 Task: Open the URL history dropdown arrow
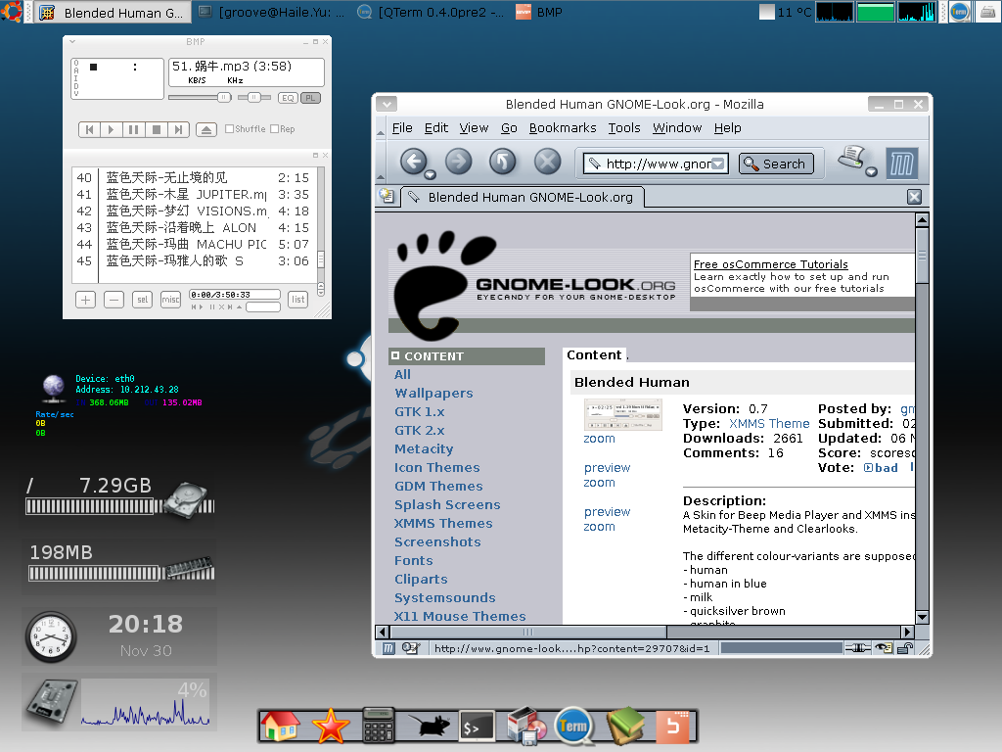click(718, 164)
